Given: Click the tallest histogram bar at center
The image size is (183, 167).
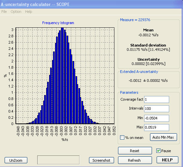Looking at the screenshot, I should (62, 76).
